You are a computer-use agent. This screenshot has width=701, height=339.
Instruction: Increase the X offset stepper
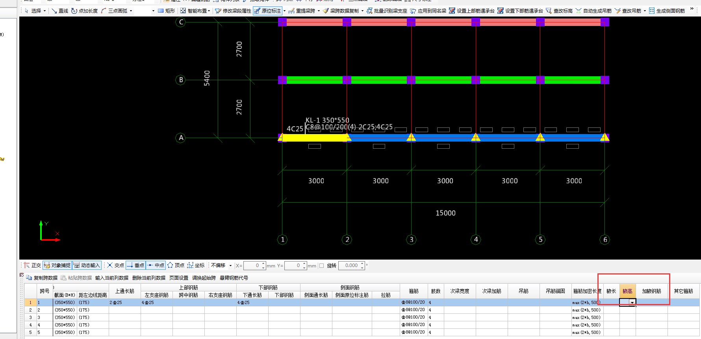(263, 263)
